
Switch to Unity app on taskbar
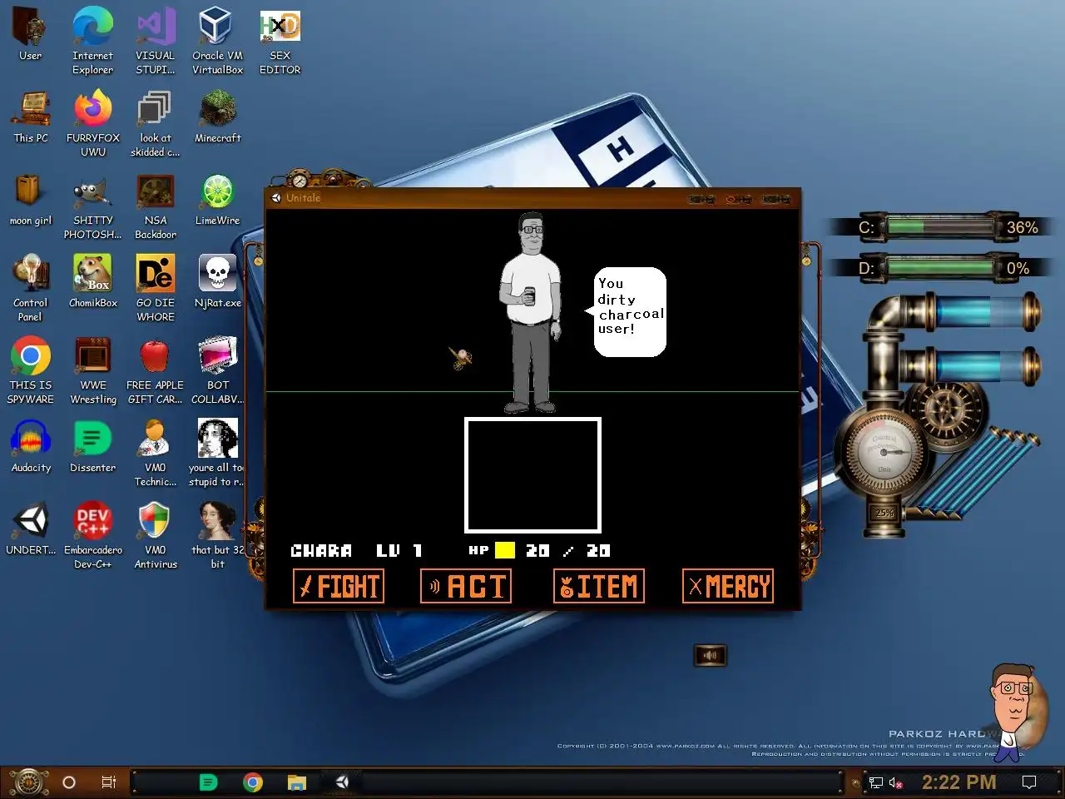pos(342,782)
